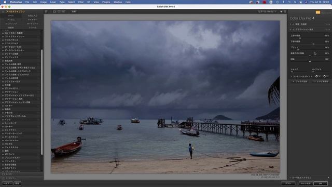
Task: Click the bullet next to コントラスト オンリー
Action: coord(3,36)
